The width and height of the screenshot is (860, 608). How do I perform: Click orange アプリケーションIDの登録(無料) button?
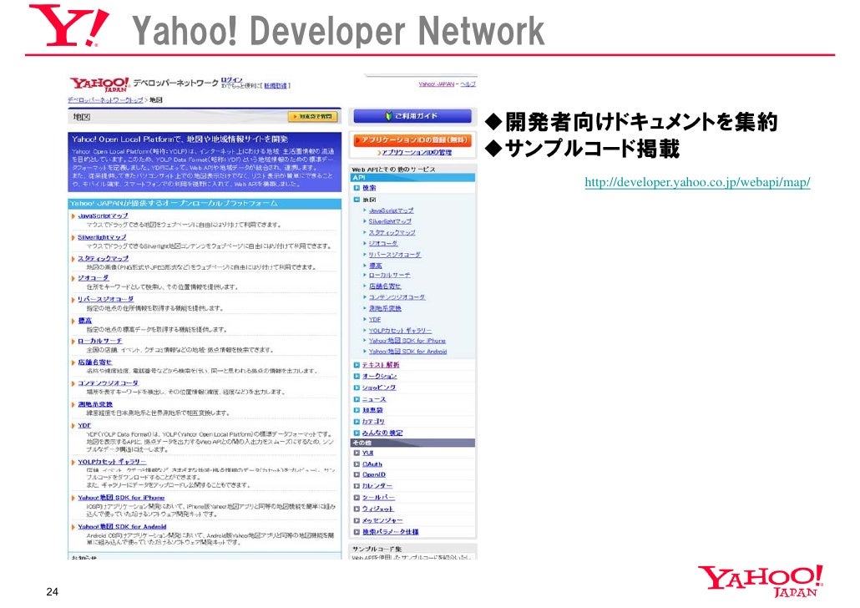[412, 140]
